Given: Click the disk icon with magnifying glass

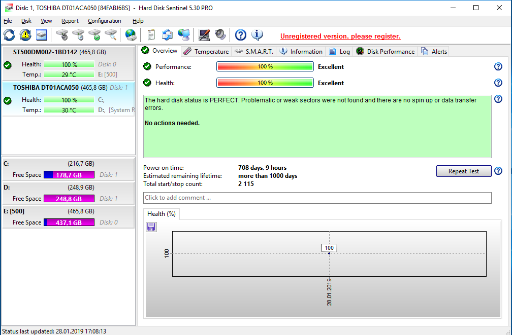Looking at the screenshot, I should 111,35.
